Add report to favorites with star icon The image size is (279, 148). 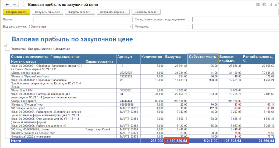click(23, 5)
